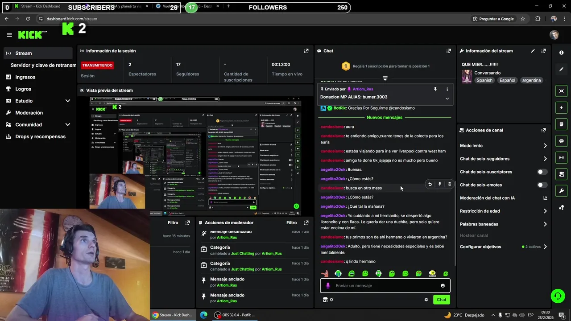This screenshot has width=571, height=321.
Task: Open Microsoft Edge from the taskbar
Action: (203, 315)
